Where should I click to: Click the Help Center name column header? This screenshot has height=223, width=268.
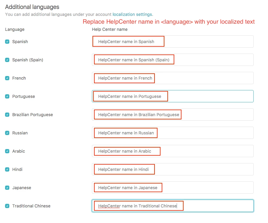click(x=110, y=29)
